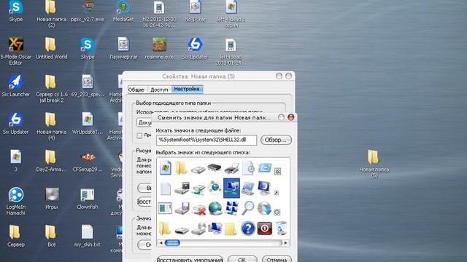Select the globe icon in third row
Viewport: 467px width, 262px height.
tap(215, 208)
